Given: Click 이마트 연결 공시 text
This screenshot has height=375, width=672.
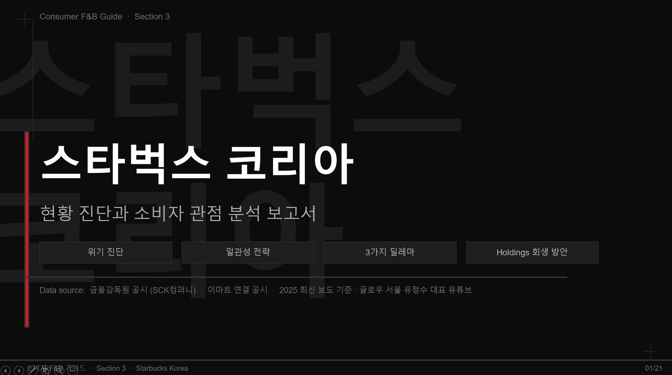Looking at the screenshot, I should click(x=237, y=290).
